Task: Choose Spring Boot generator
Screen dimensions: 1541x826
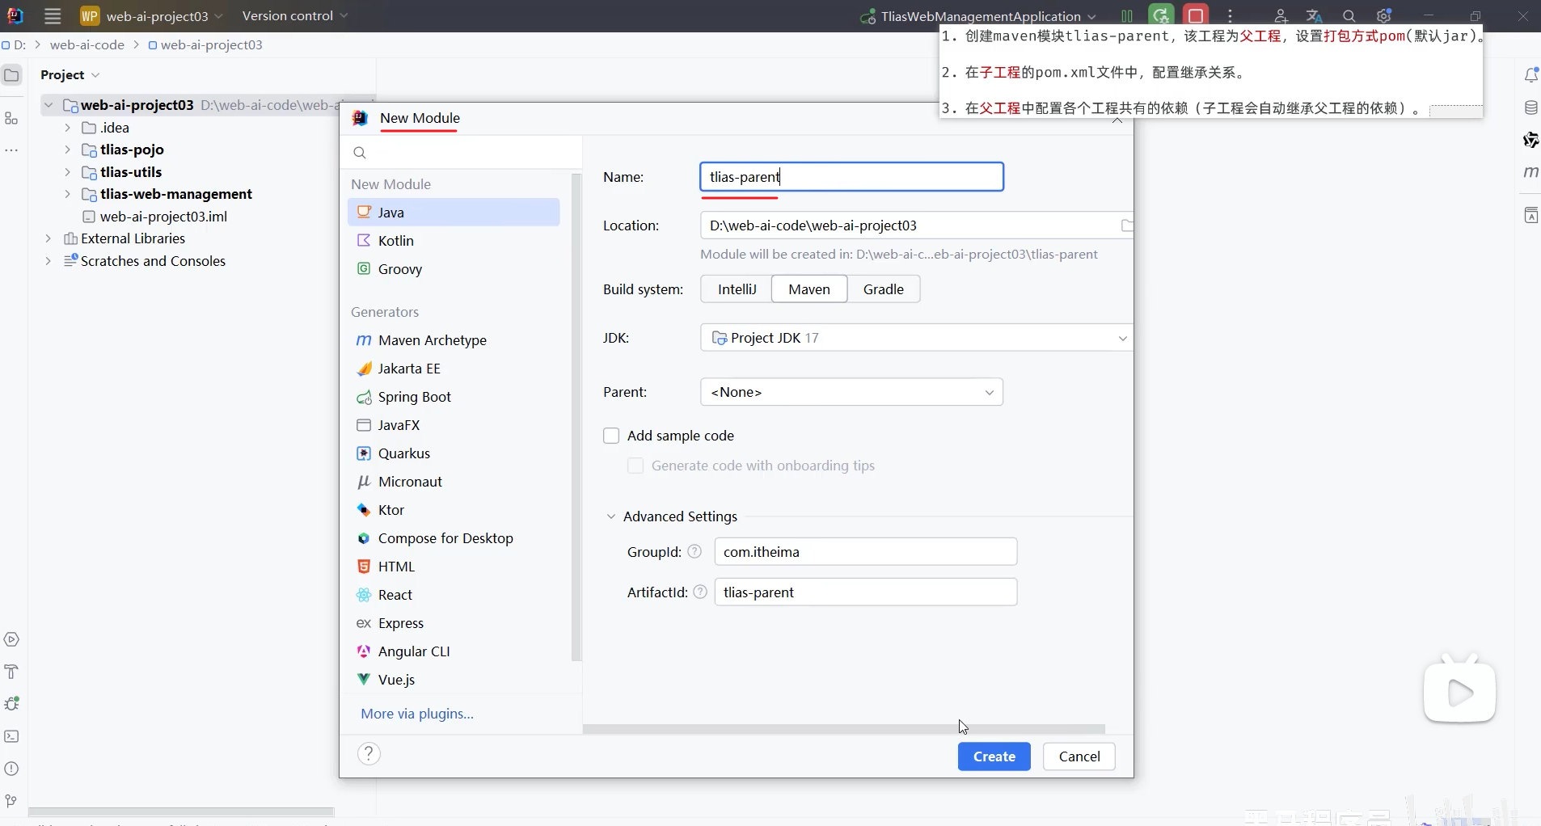Action: (454, 397)
